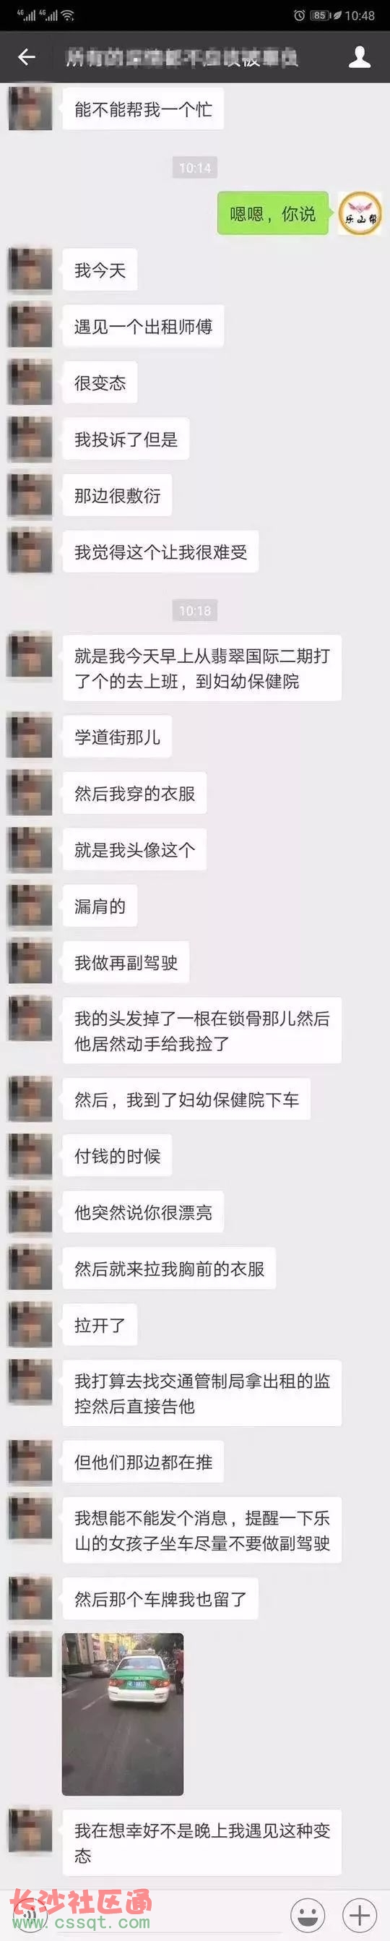This screenshot has height=1941, width=390.
Task: Open chat info via person icon
Action: click(x=360, y=56)
